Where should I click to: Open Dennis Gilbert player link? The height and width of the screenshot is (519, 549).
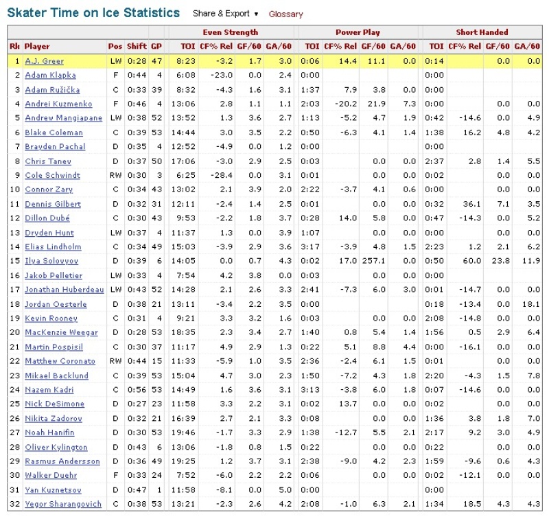point(53,204)
